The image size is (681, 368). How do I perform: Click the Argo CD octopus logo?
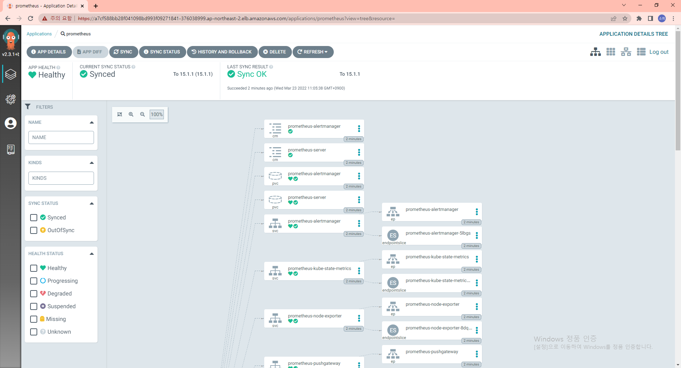(x=11, y=39)
